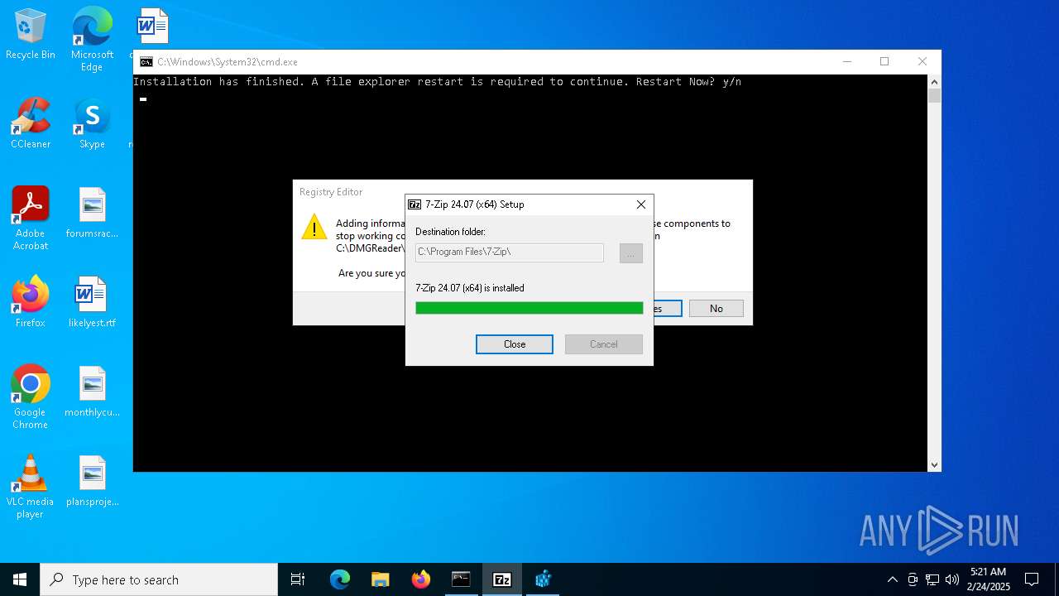Close the 7-Zip Setup dialog with X
The image size is (1059, 596).
(641, 204)
